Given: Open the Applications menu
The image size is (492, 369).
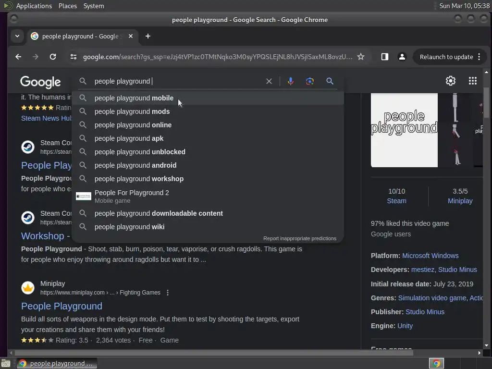Looking at the screenshot, I should click(x=34, y=6).
